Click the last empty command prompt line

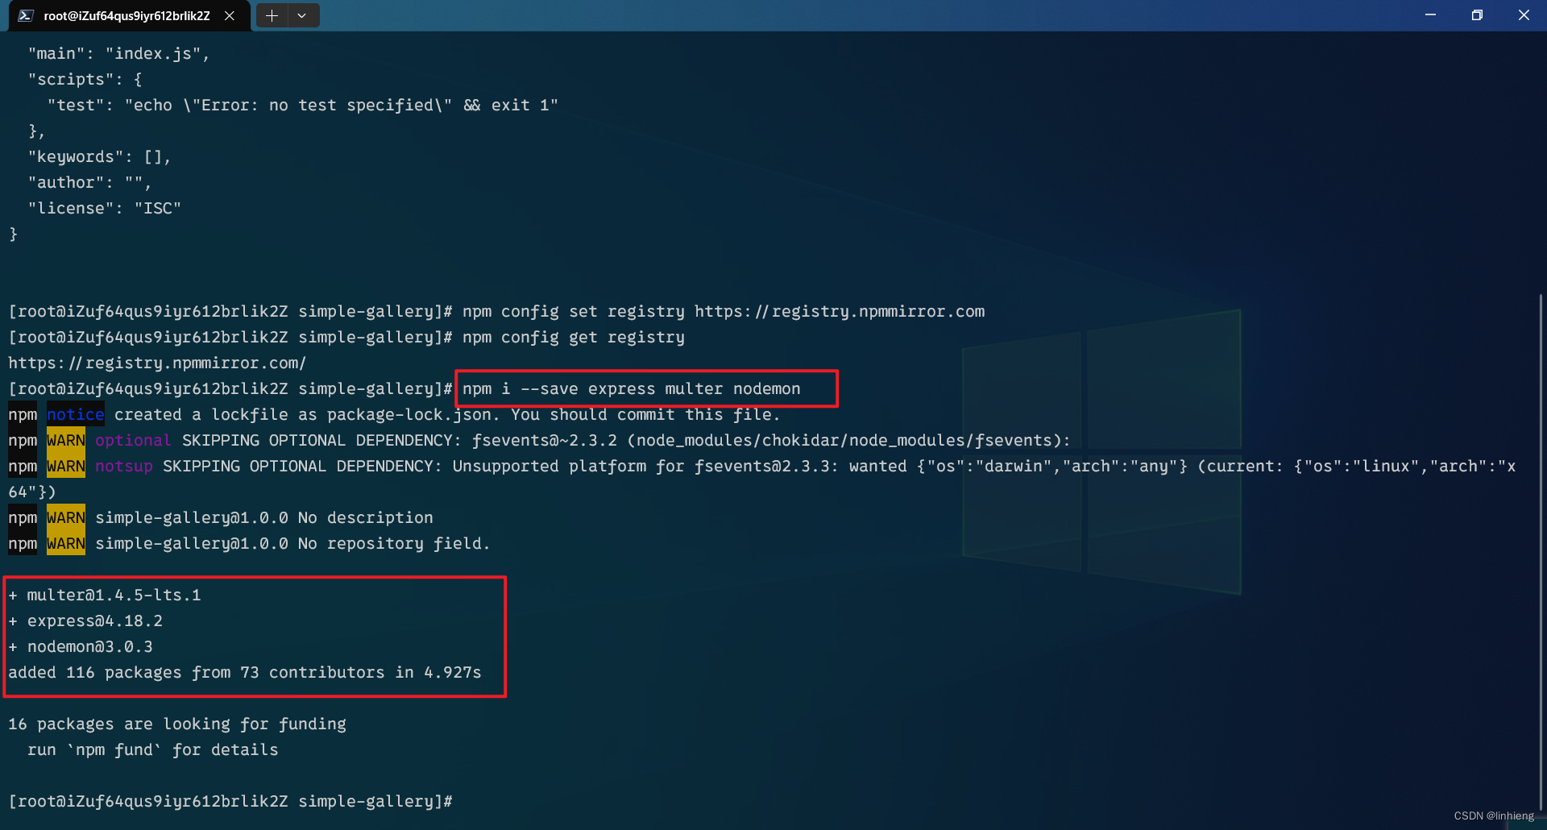tap(230, 802)
